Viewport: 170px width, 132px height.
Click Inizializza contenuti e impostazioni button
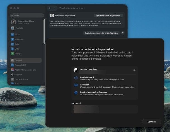tap(101, 33)
